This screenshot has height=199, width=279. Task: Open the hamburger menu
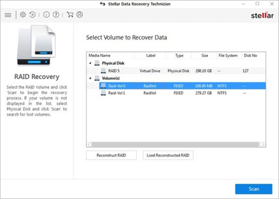(8, 15)
